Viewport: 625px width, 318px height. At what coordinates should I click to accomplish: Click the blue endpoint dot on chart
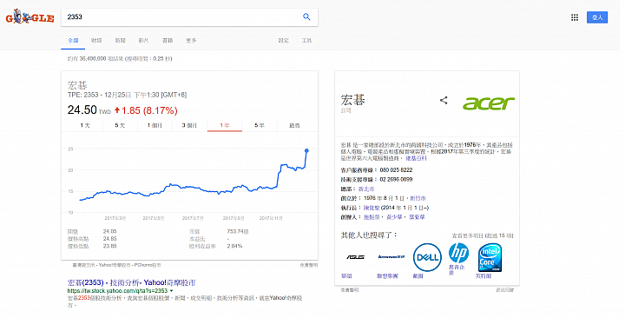click(306, 150)
